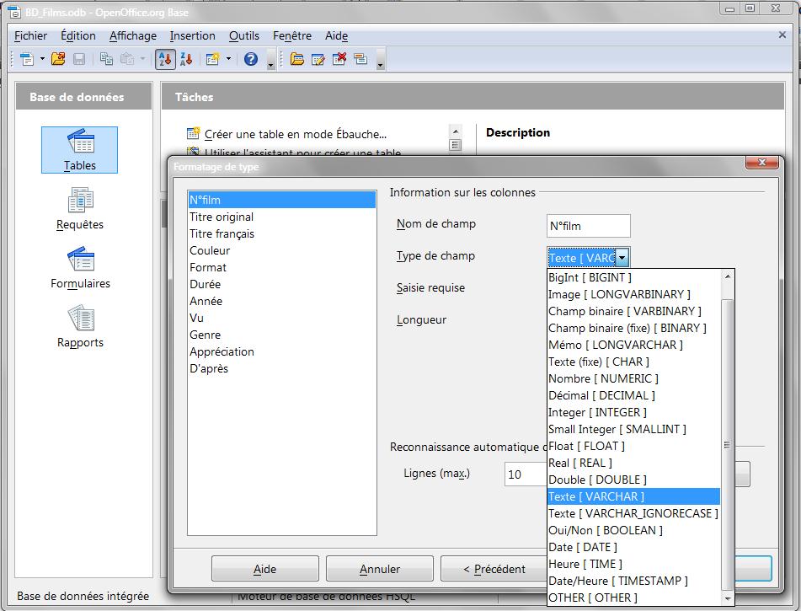Select Tables in the database pane
The image size is (801, 611).
coord(80,150)
